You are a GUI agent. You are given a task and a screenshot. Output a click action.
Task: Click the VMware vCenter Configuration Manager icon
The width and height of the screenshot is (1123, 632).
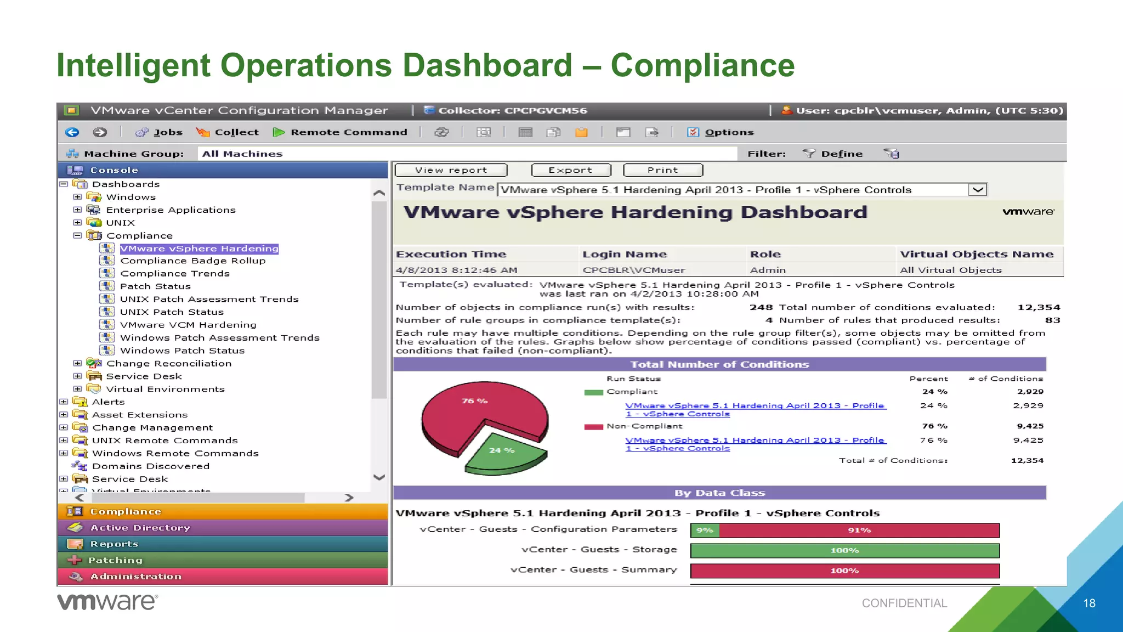click(x=72, y=110)
